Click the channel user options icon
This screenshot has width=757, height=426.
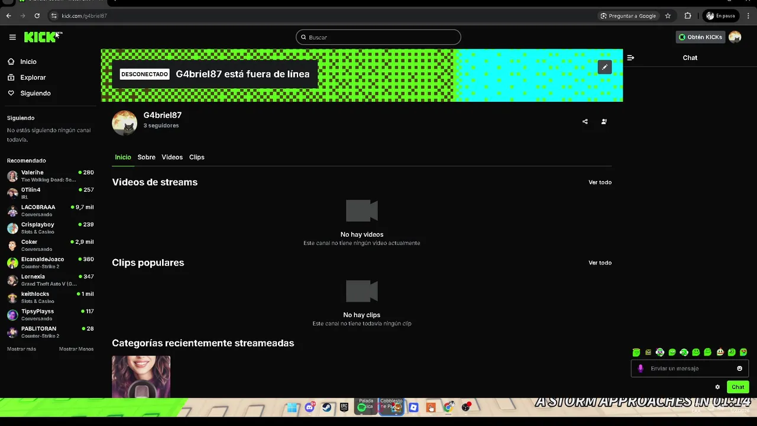[x=604, y=121]
